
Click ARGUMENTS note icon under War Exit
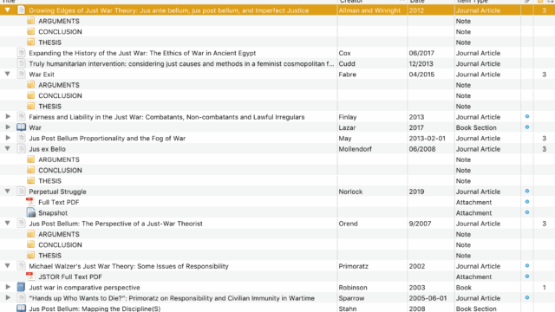tap(31, 85)
